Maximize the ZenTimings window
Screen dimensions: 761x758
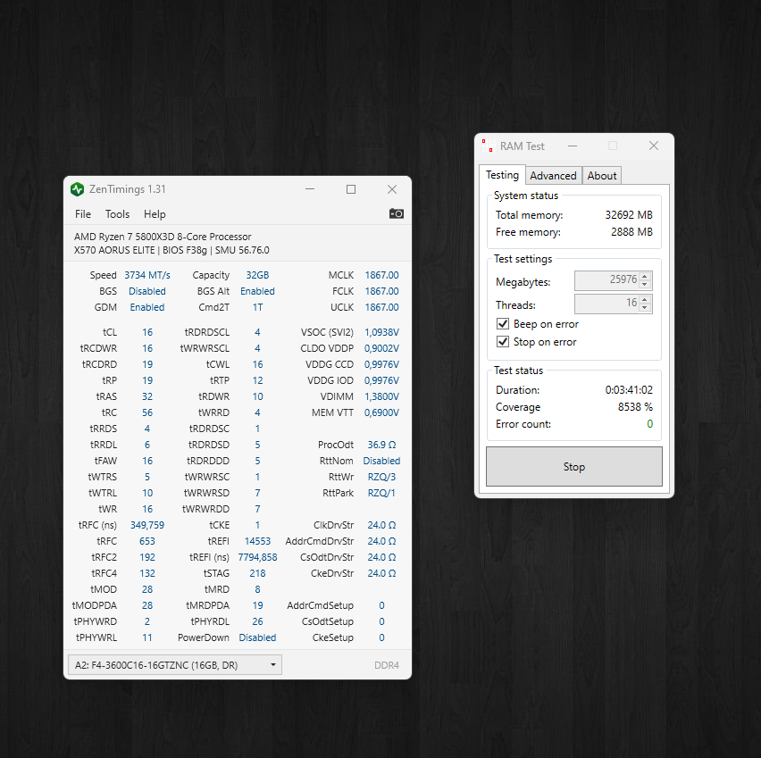point(351,189)
